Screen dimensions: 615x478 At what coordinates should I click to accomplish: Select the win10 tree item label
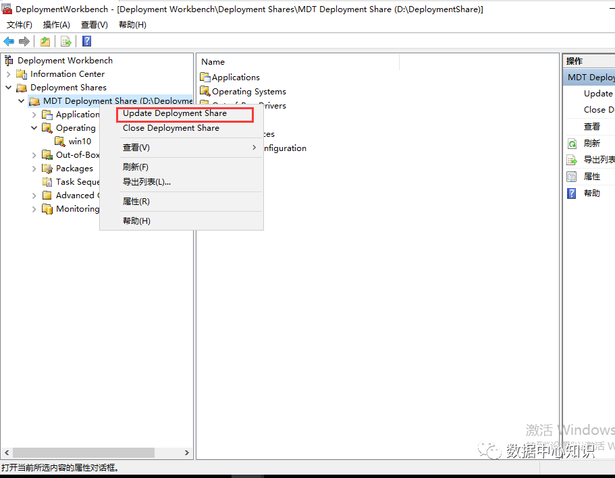coord(80,142)
